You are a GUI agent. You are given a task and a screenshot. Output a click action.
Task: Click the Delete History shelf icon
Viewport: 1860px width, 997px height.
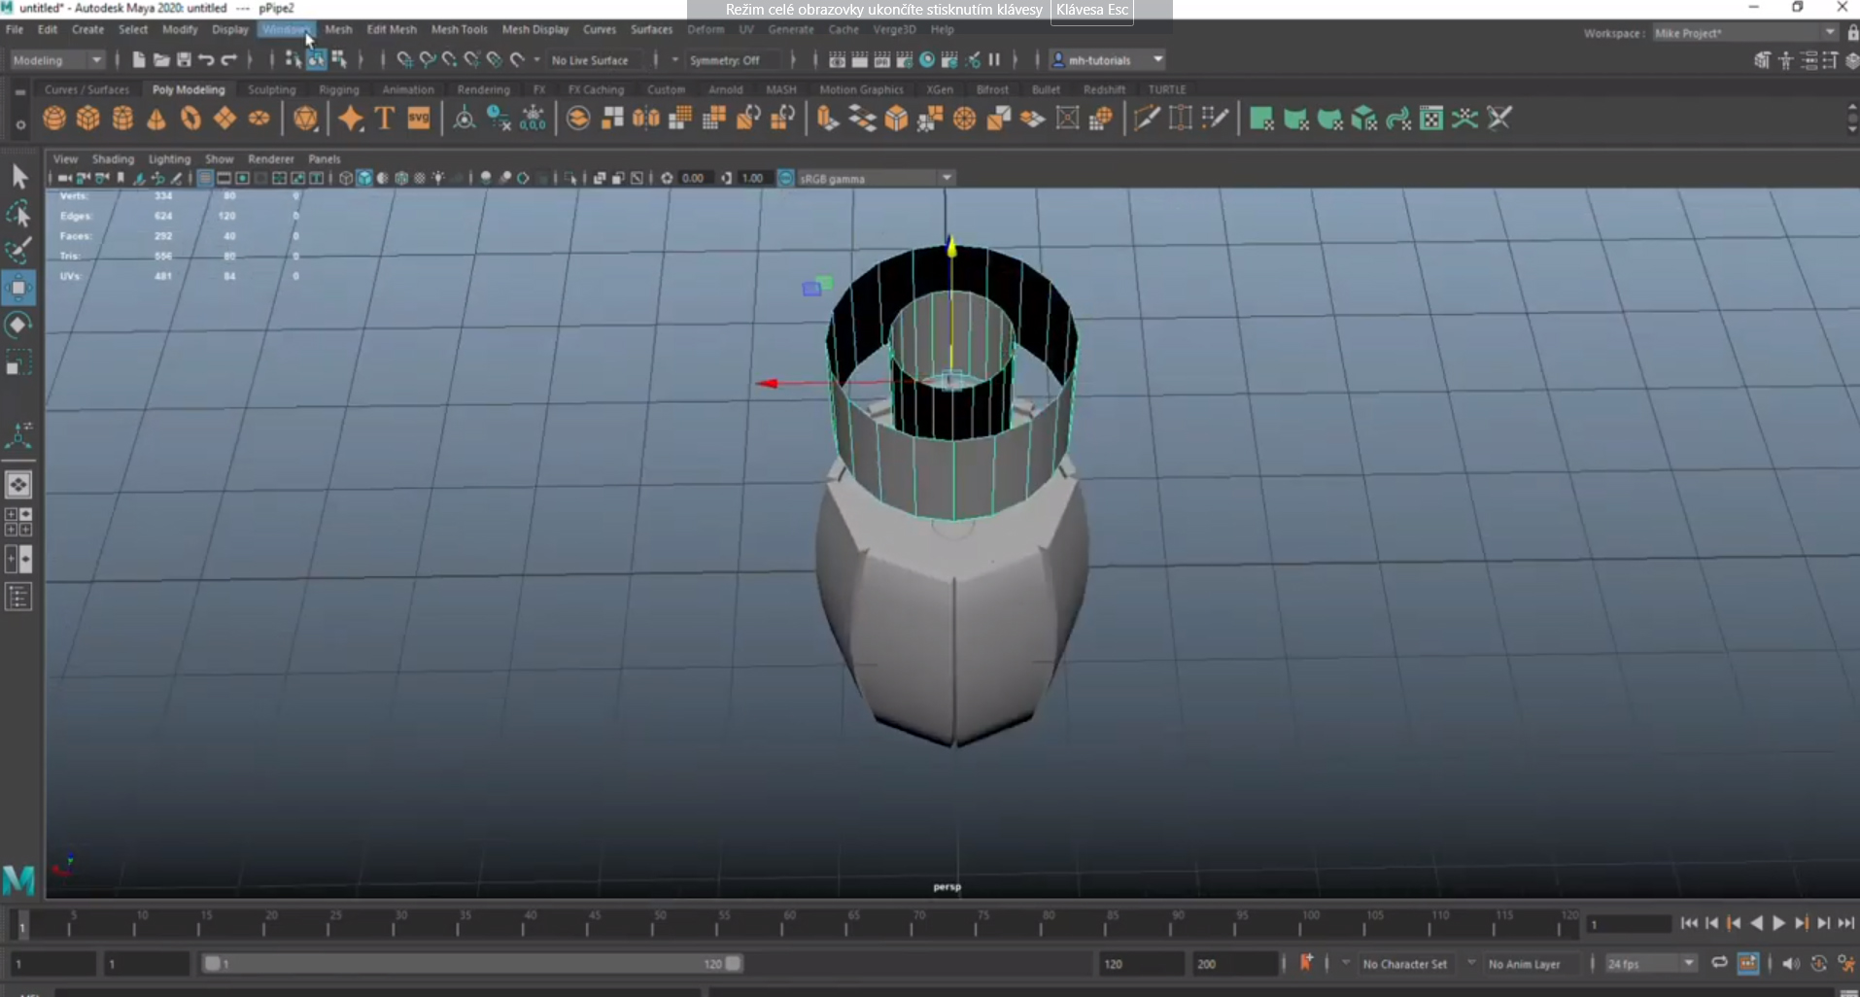[499, 119]
